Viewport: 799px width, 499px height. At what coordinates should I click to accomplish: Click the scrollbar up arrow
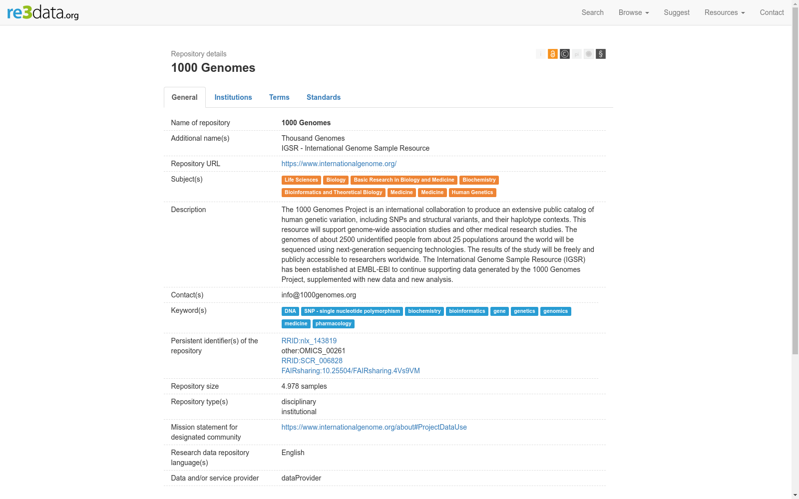(x=796, y=3)
